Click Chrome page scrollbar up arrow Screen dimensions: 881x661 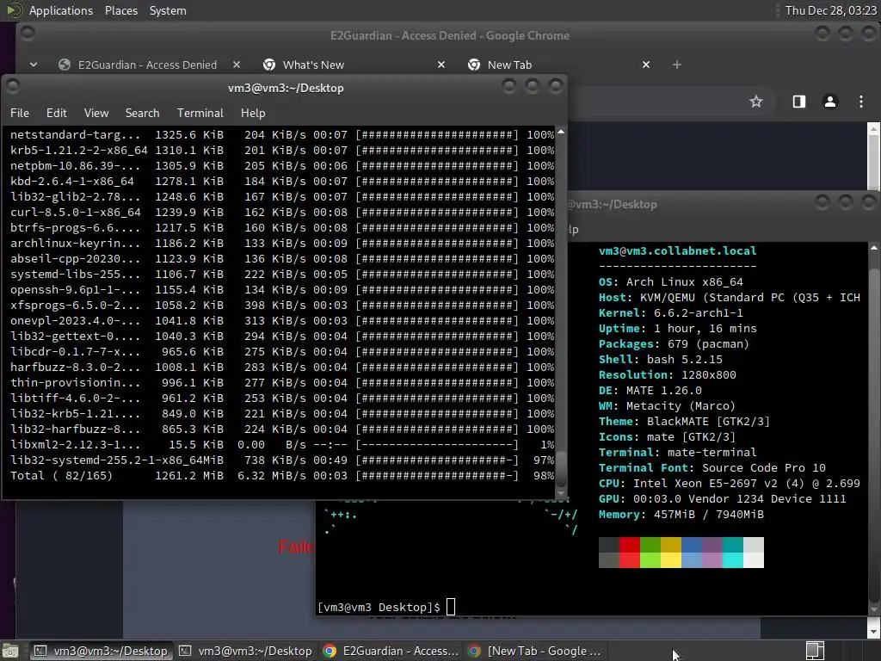click(x=874, y=129)
